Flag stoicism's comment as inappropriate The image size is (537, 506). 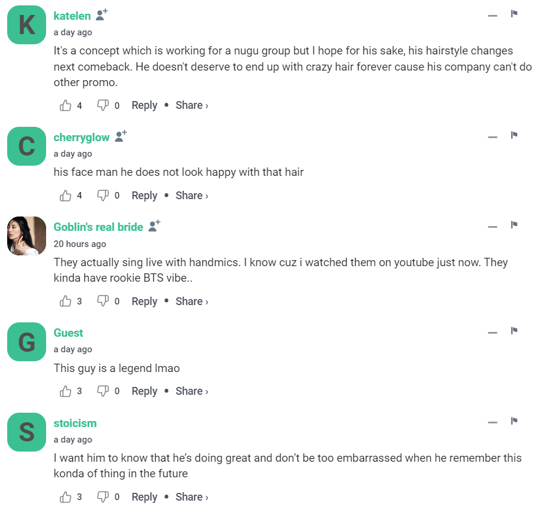pos(514,421)
